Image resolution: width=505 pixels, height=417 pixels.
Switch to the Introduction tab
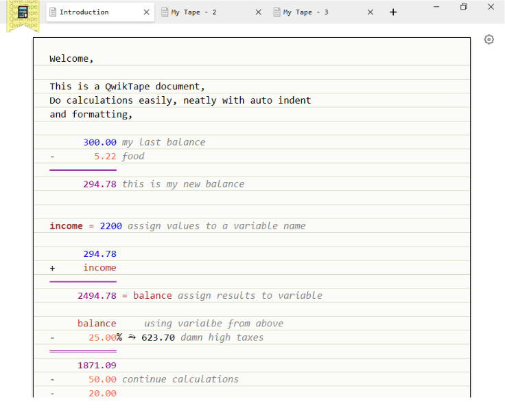click(100, 12)
